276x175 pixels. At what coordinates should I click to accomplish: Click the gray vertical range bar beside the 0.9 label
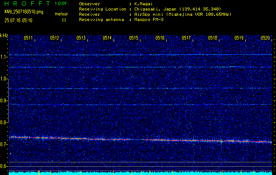tap(8, 101)
